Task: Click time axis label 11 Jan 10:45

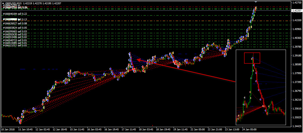Action: coord(26,130)
